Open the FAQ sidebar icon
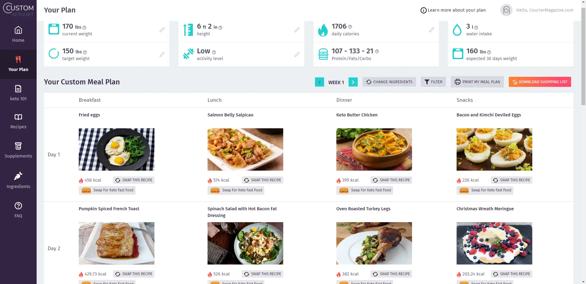Viewport: 586px width, 284px height. (x=18, y=210)
